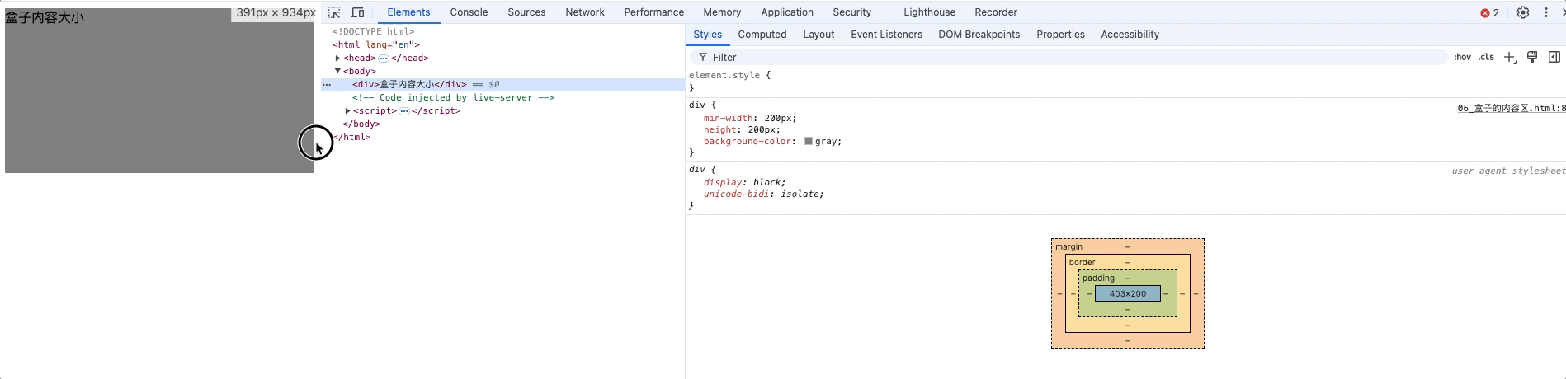Image resolution: width=1566 pixels, height=379 pixels.
Task: Select the Properties sidebar tab
Action: point(1060,35)
